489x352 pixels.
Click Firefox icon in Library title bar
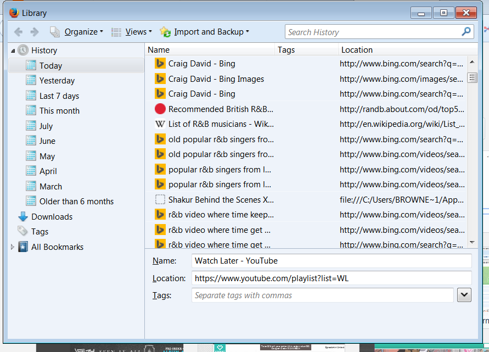click(14, 13)
